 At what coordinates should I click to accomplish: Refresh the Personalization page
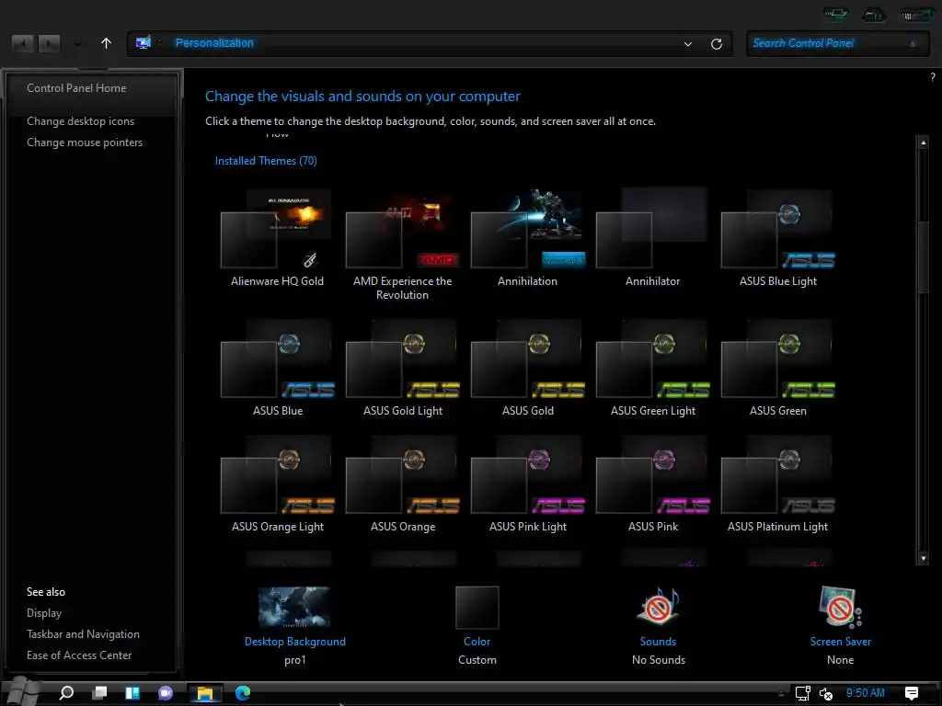coord(716,44)
